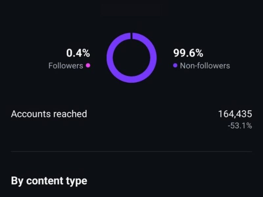Click the left arc of the donut ring
This screenshot has width=263, height=197.
click(x=110, y=57)
